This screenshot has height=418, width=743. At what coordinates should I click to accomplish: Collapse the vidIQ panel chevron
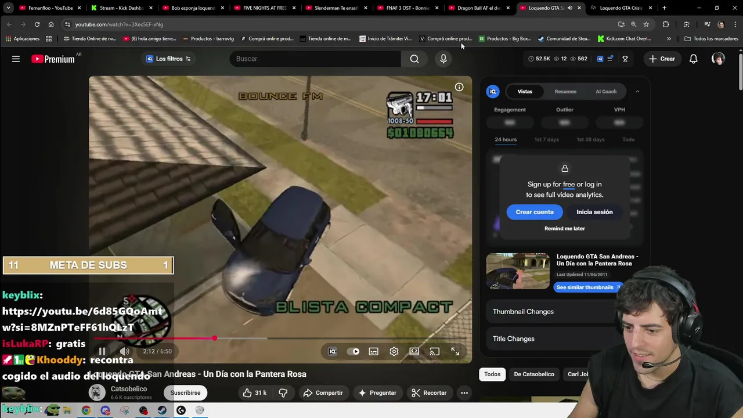pyautogui.click(x=637, y=92)
